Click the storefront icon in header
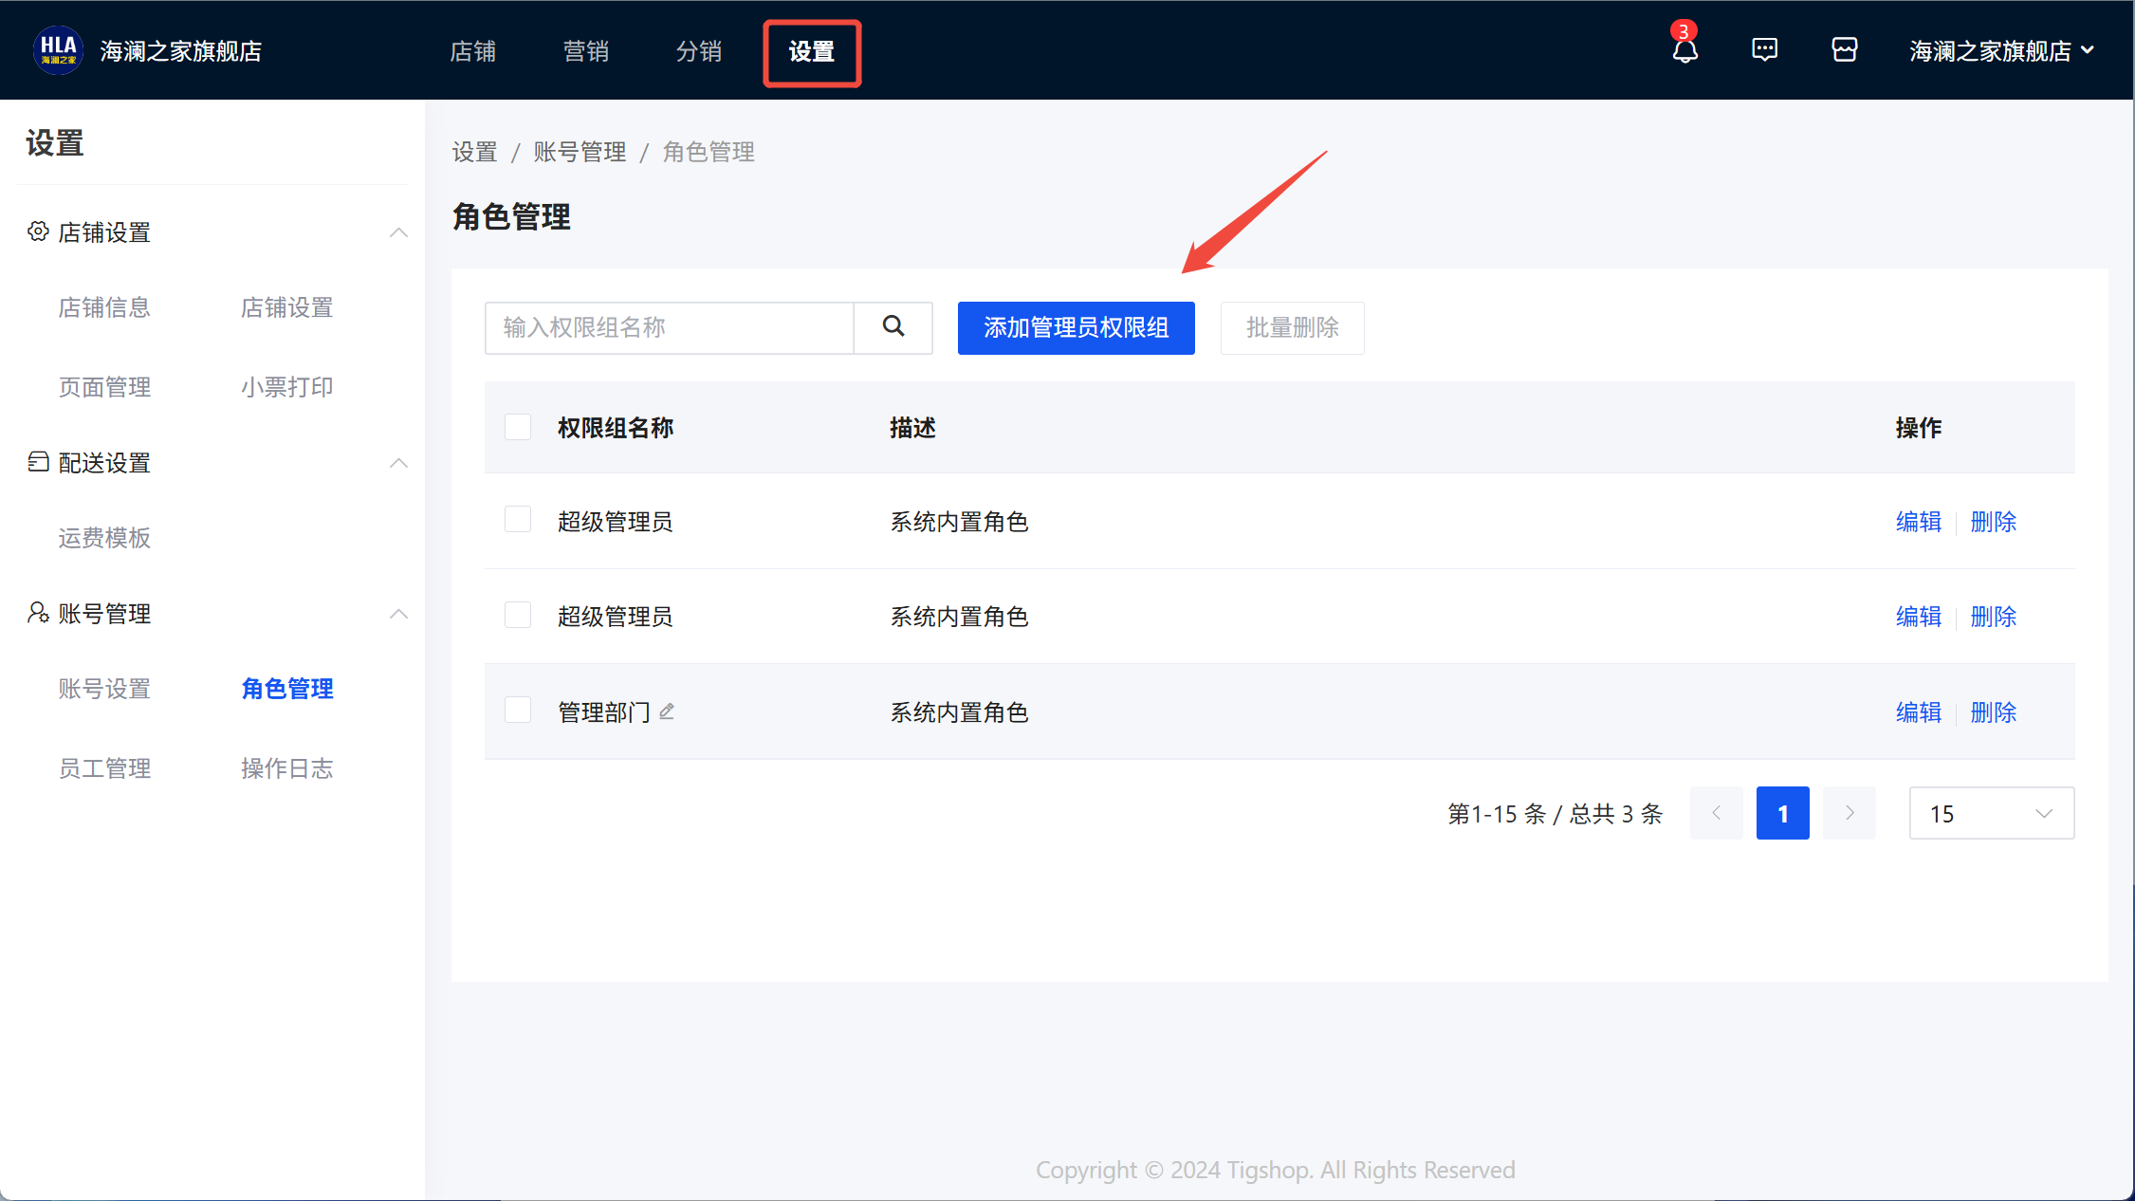The image size is (2135, 1201). coord(1844,50)
